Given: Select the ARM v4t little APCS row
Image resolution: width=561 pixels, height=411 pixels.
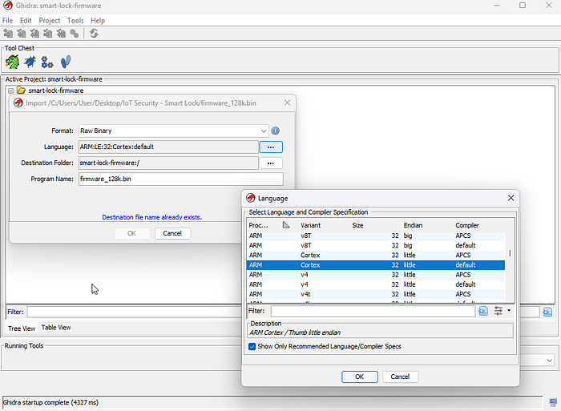Looking at the screenshot, I should pyautogui.click(x=376, y=294).
